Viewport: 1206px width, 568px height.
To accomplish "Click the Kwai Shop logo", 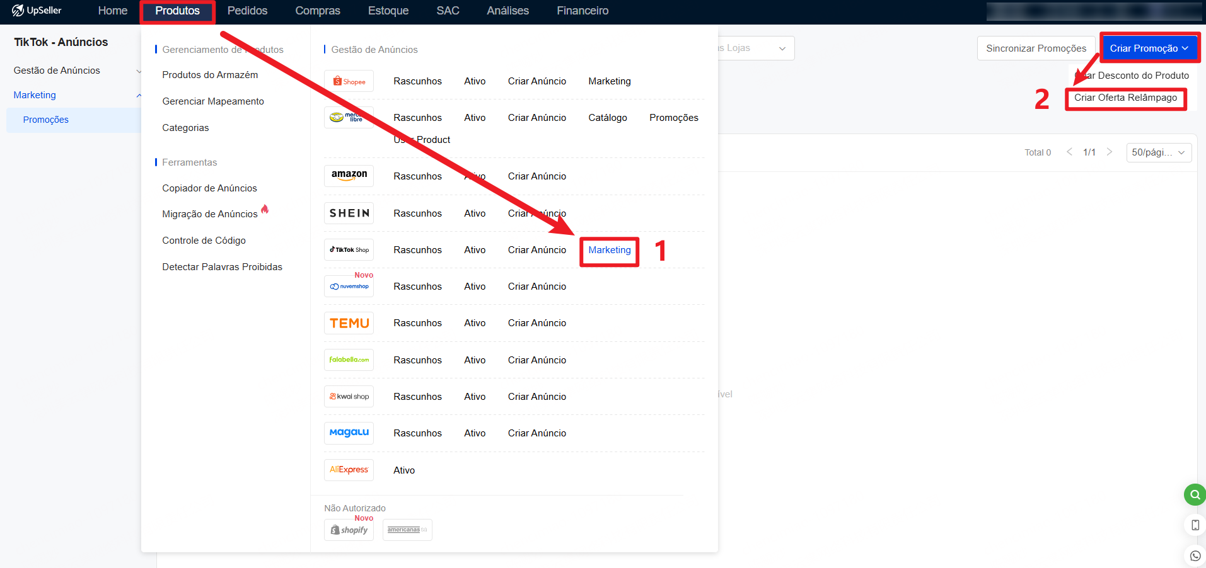I will click(x=349, y=397).
